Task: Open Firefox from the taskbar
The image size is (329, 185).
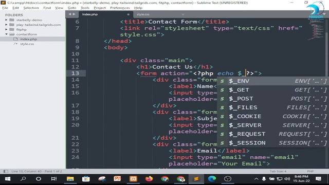Action: [149, 179]
